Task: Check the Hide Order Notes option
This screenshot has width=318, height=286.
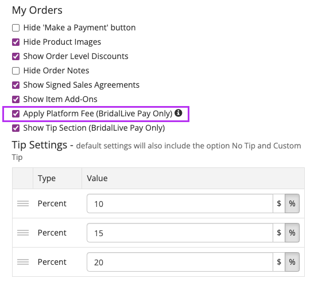Action: (x=16, y=70)
